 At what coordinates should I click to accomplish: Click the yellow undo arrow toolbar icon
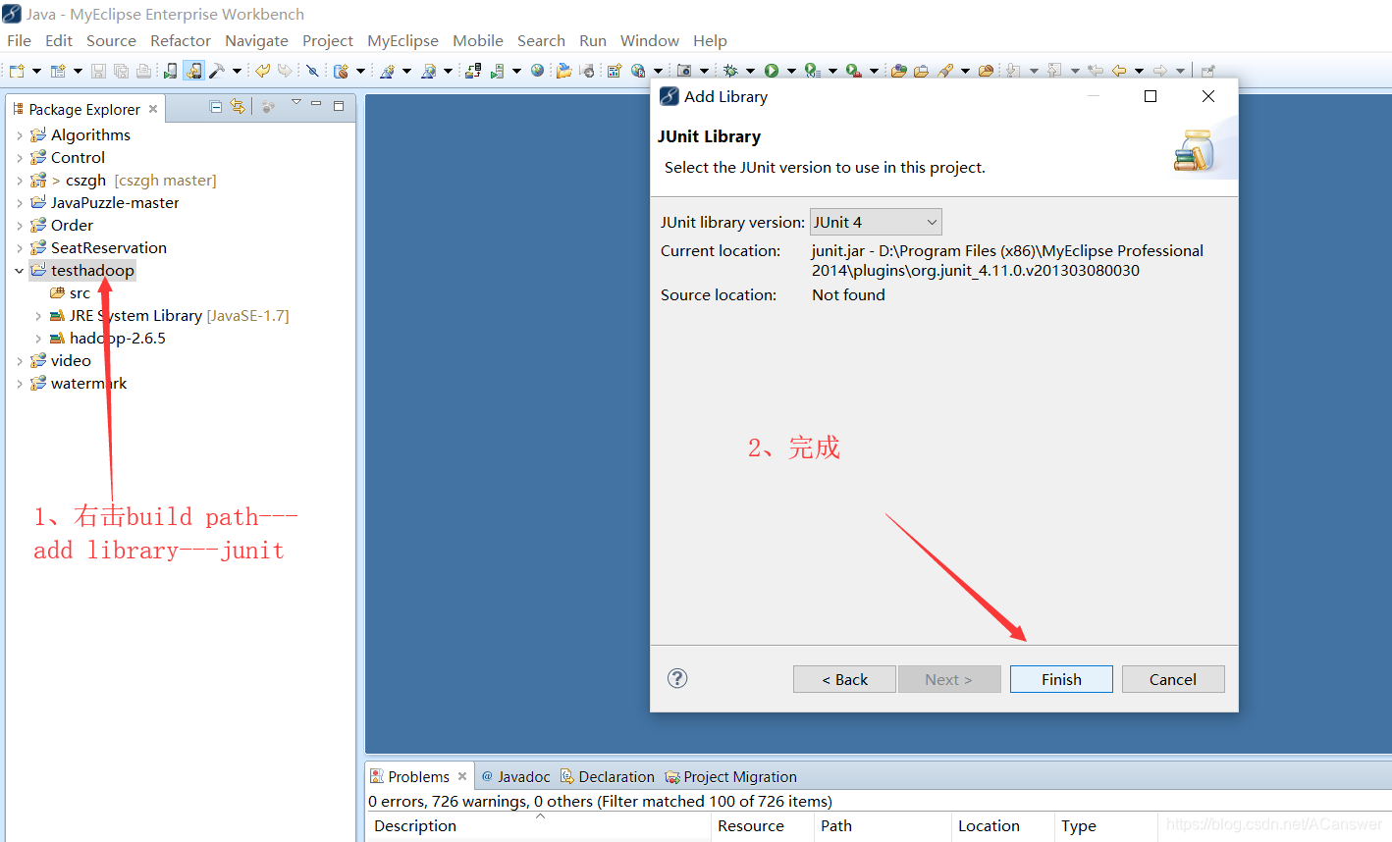pyautogui.click(x=262, y=71)
